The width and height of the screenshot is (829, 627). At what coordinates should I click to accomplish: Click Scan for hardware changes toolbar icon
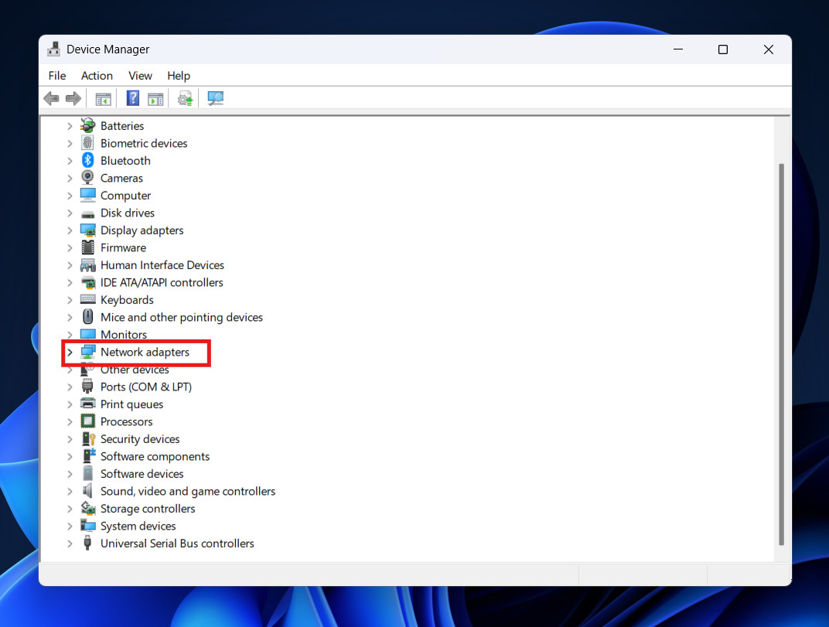(x=216, y=98)
